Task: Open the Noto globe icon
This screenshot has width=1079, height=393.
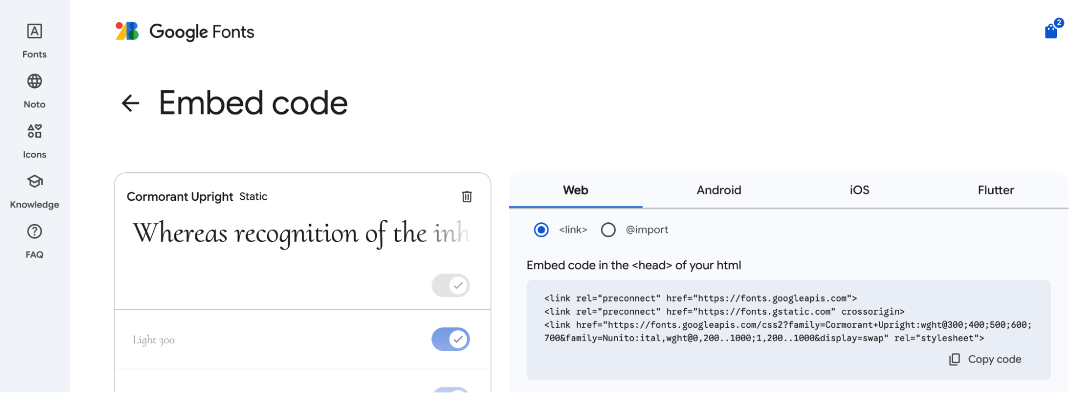Action: (35, 82)
